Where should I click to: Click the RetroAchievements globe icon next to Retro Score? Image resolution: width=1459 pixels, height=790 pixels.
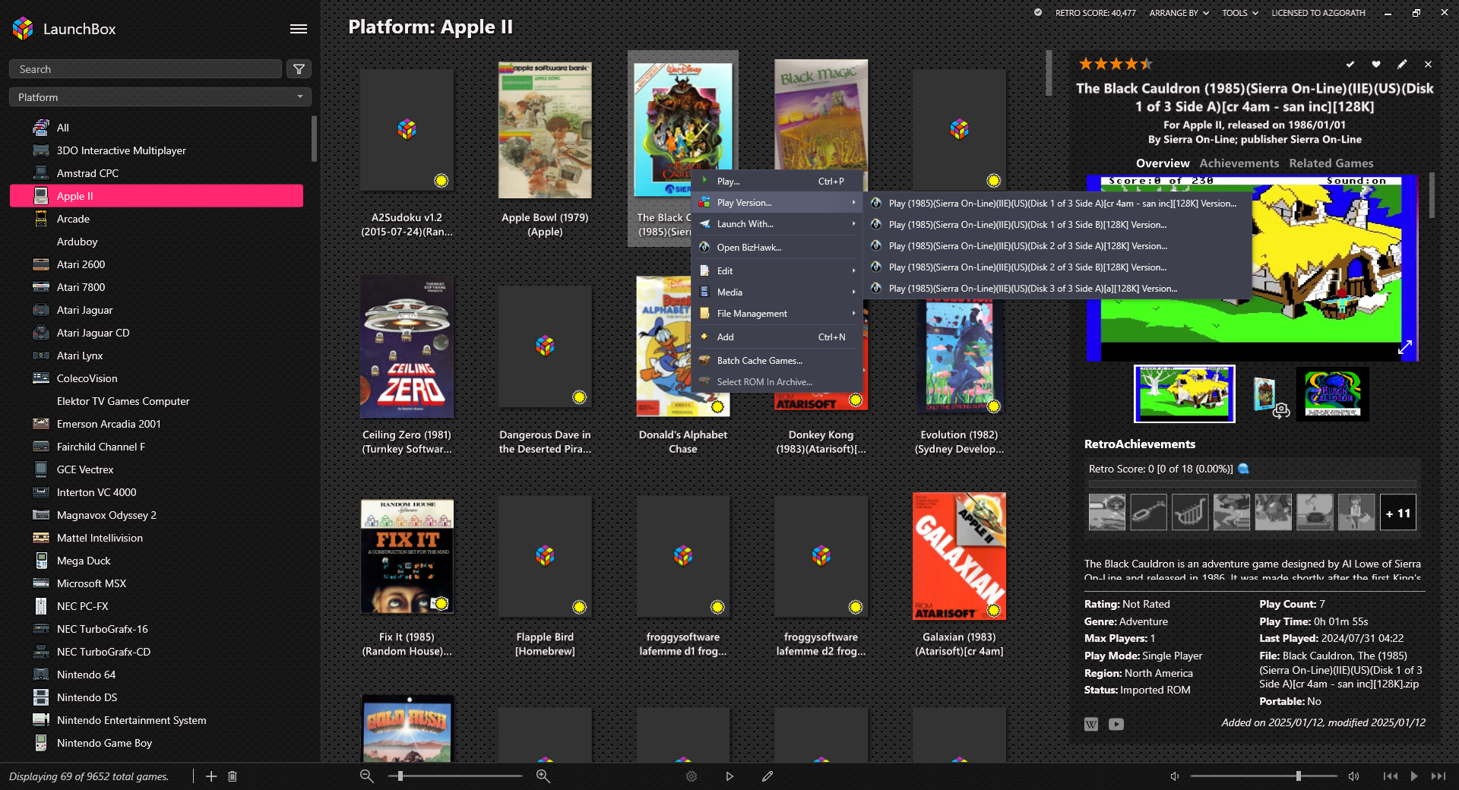pos(1244,469)
